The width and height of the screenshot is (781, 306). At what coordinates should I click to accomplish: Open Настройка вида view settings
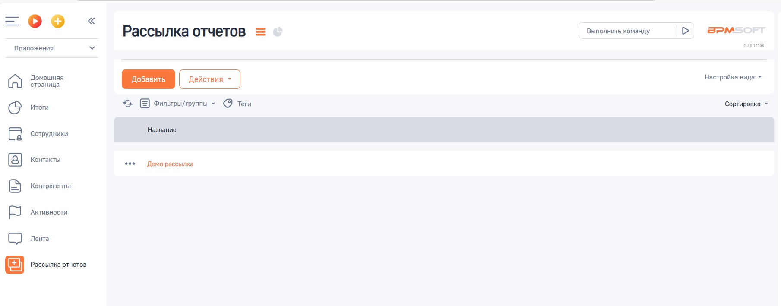(x=733, y=77)
